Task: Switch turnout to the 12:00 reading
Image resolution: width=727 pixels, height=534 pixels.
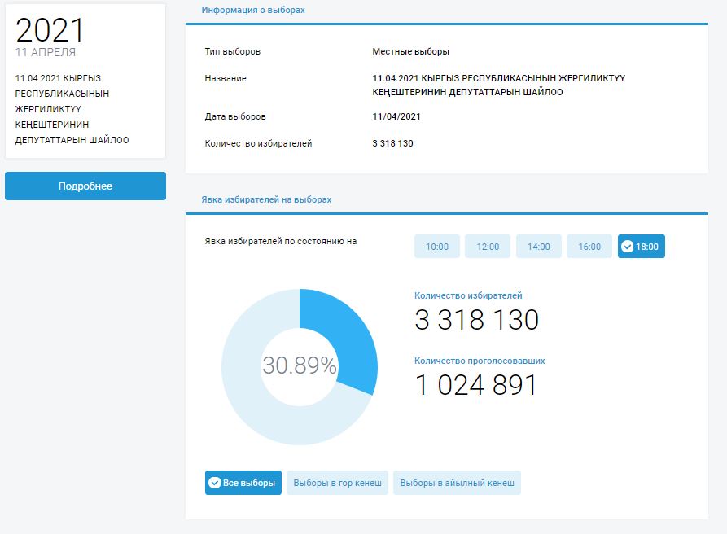Action: pos(488,247)
